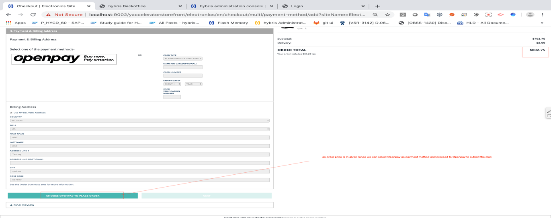Screen dimensions: 551x218
Task: Open a new browser tab
Action: click(377, 6)
